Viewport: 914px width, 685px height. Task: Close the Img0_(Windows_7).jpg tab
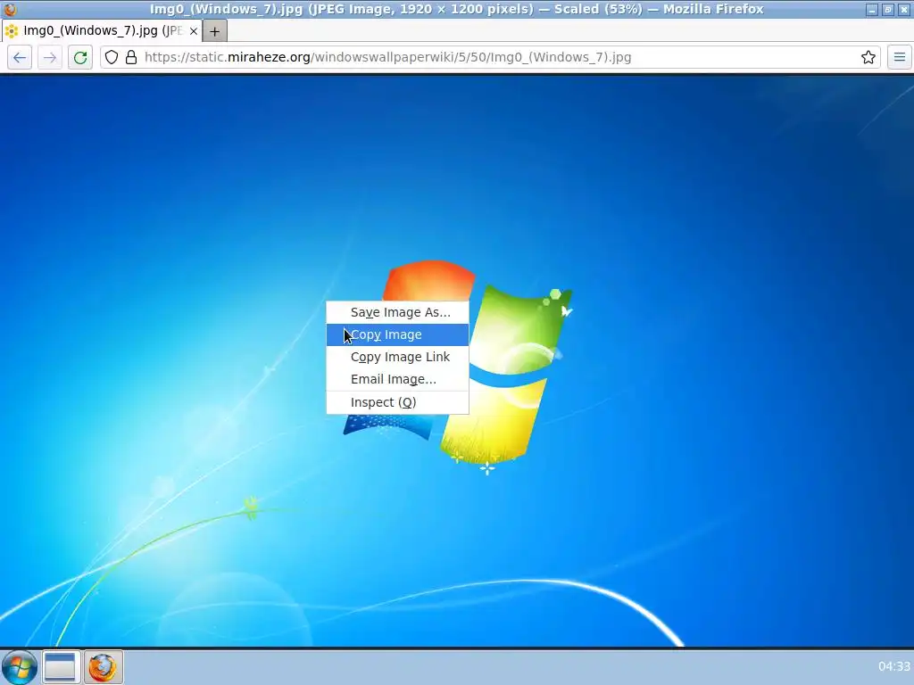(194, 31)
